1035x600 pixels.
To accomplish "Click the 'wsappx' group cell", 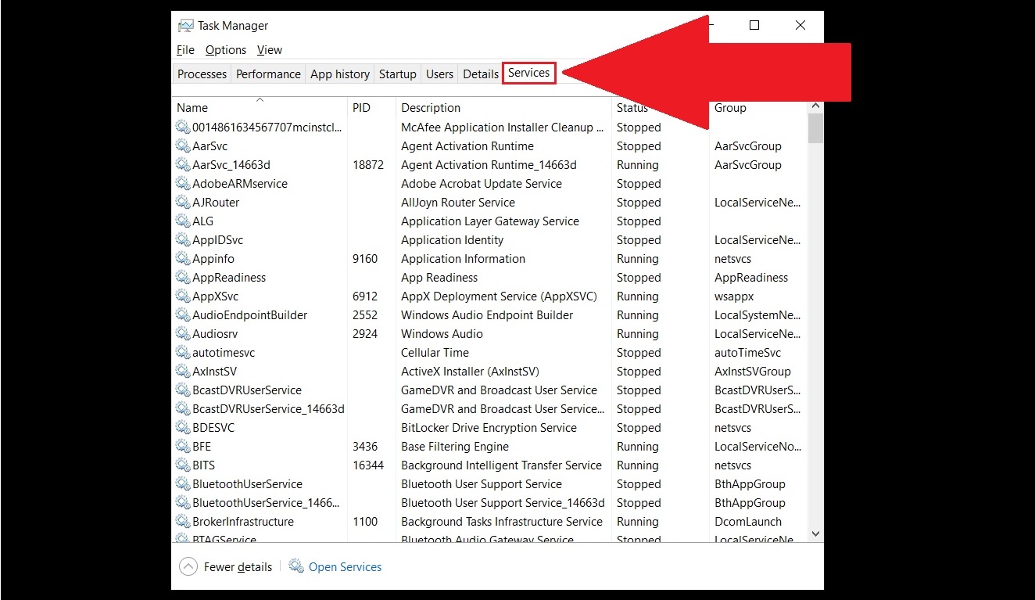I will point(734,296).
